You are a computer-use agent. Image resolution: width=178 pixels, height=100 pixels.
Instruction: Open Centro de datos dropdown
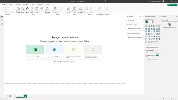pyautogui.click(x=27, y=10)
